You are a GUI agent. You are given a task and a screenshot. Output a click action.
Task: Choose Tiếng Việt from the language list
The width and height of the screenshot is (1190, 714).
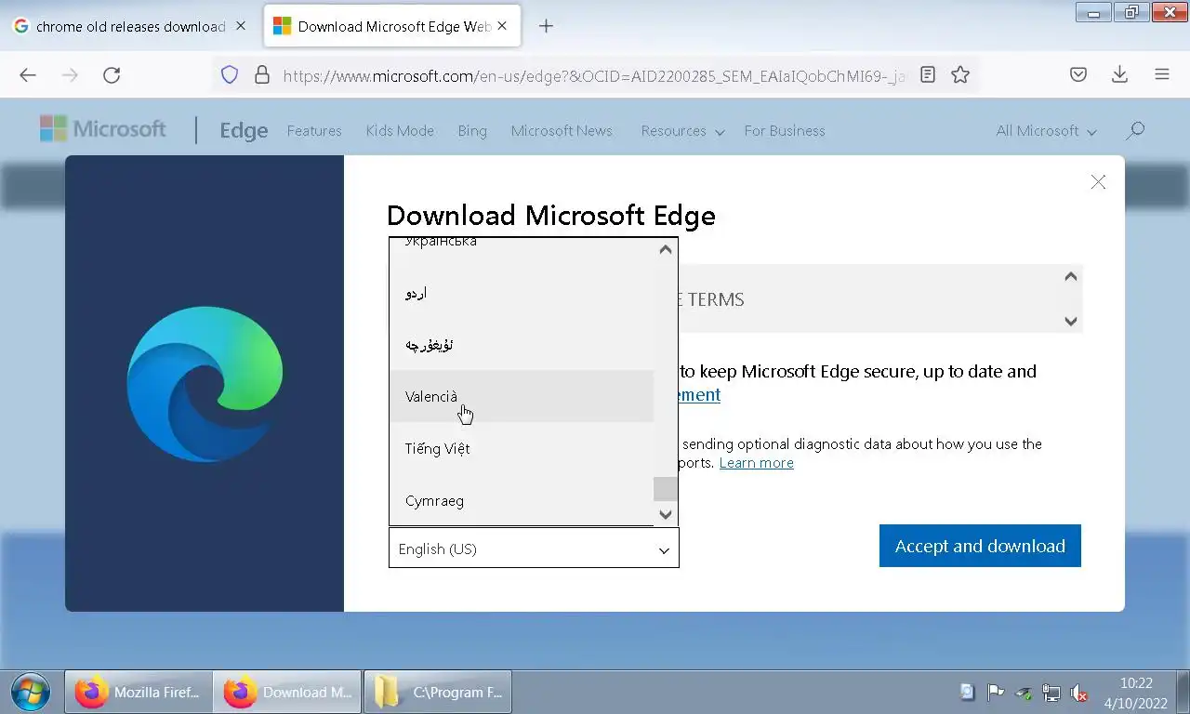(522, 448)
